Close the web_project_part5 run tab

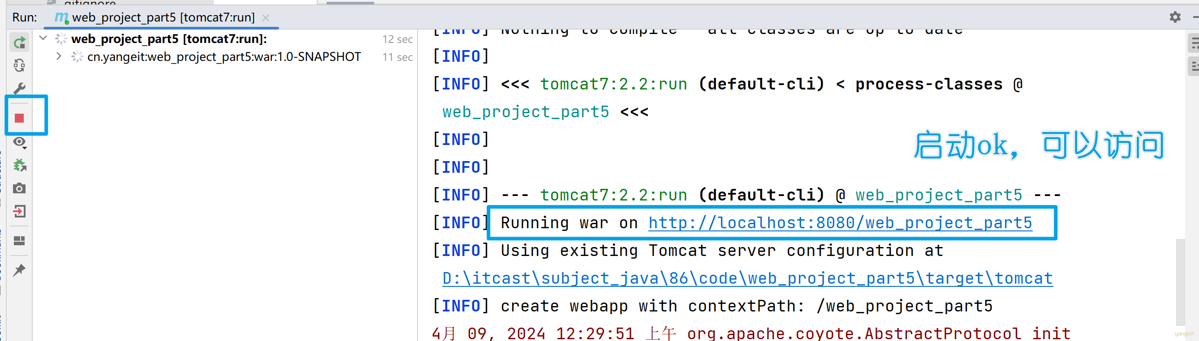[266, 17]
